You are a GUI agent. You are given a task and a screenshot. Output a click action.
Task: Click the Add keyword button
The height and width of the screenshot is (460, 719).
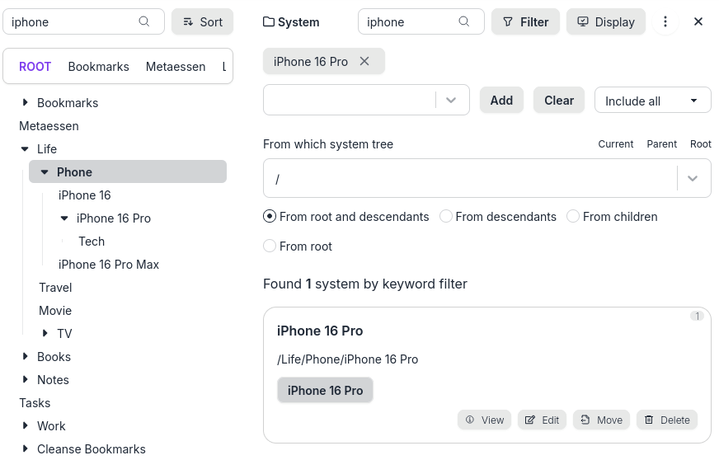pos(501,101)
